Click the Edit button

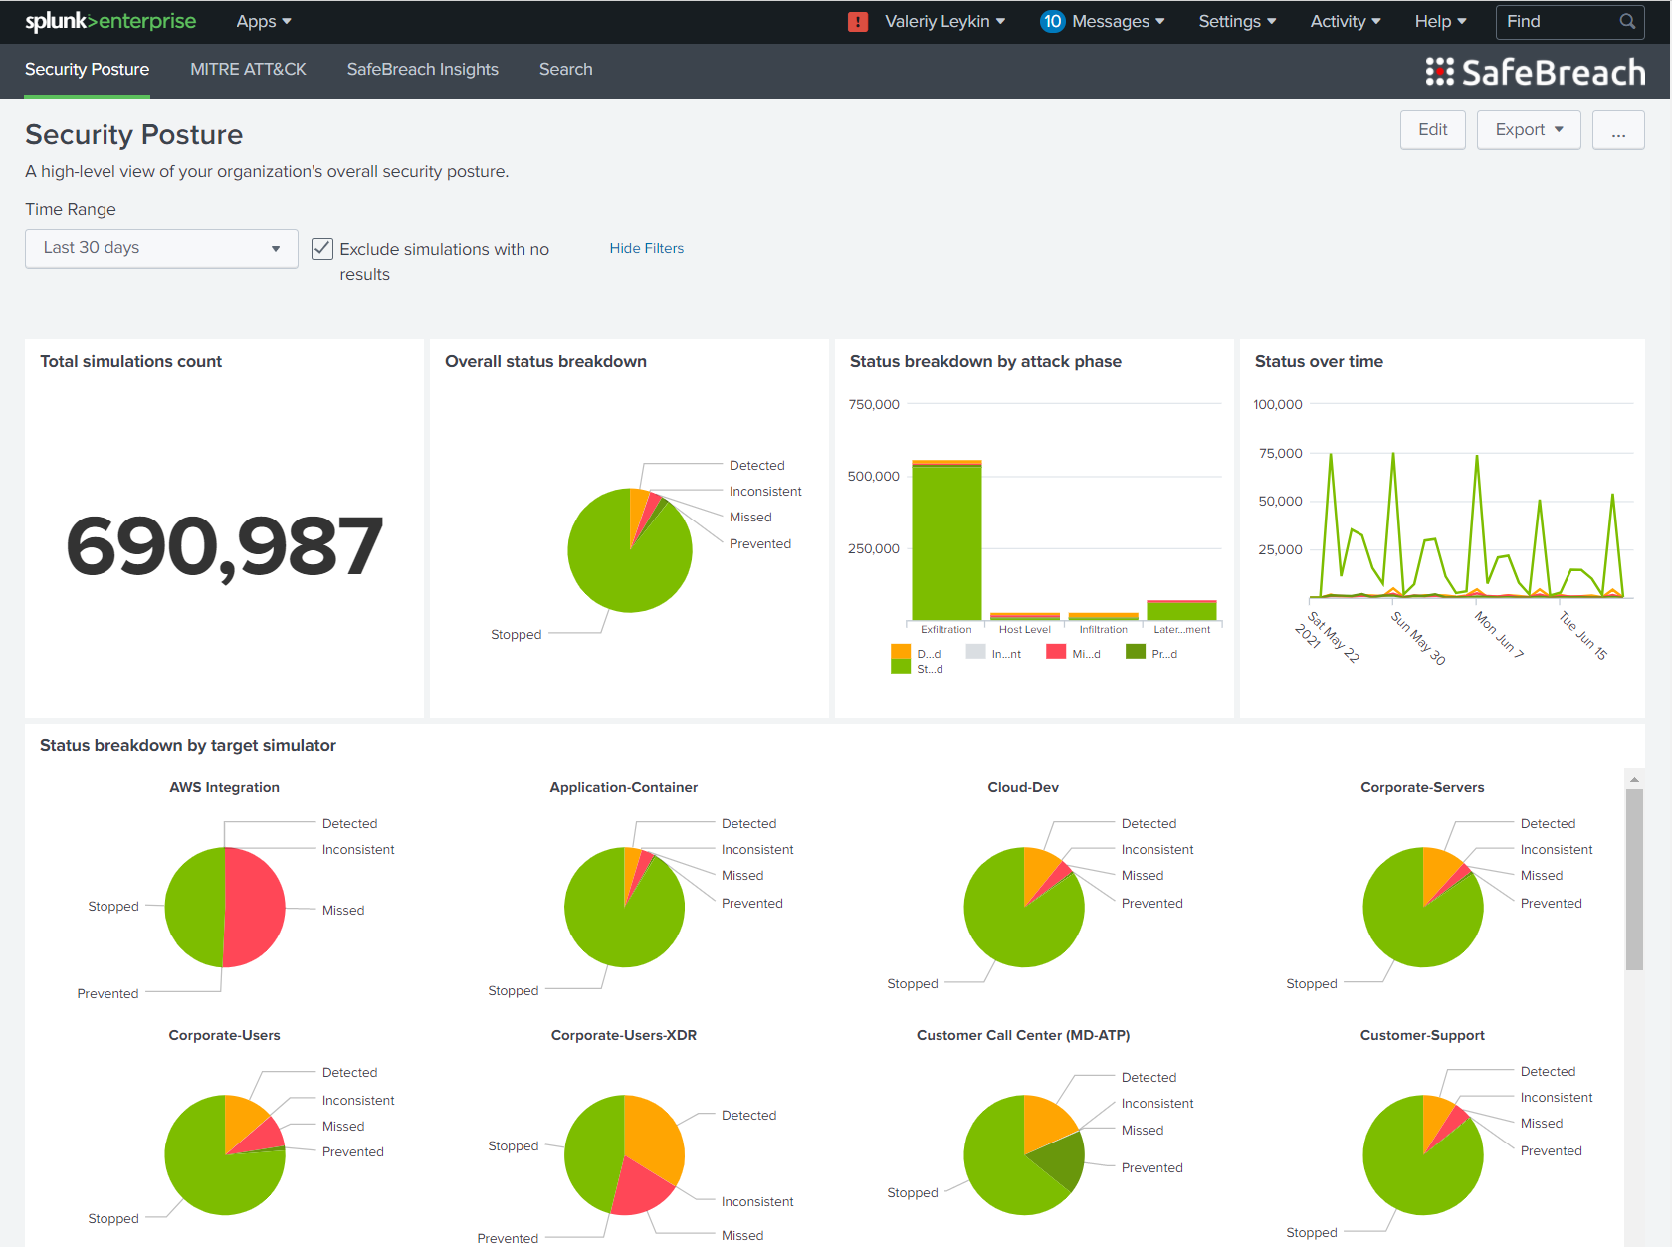pos(1432,130)
